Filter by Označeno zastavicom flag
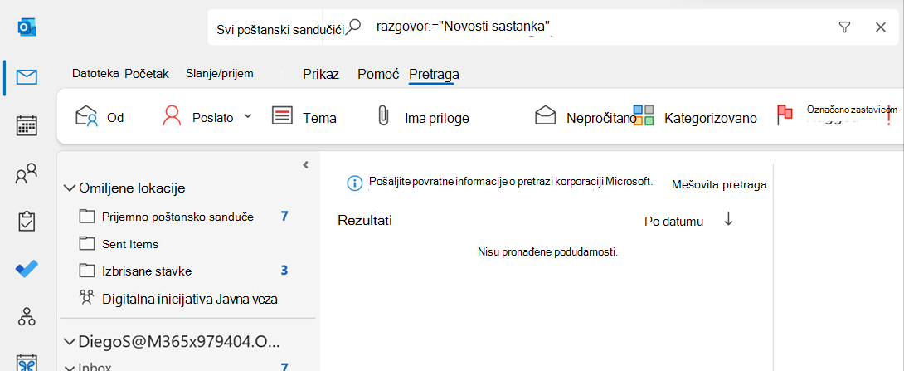This screenshot has height=371, width=904. pyautogui.click(x=836, y=114)
